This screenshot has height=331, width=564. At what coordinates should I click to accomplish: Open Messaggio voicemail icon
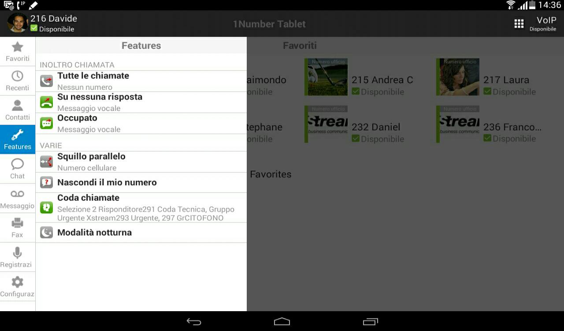tap(18, 199)
